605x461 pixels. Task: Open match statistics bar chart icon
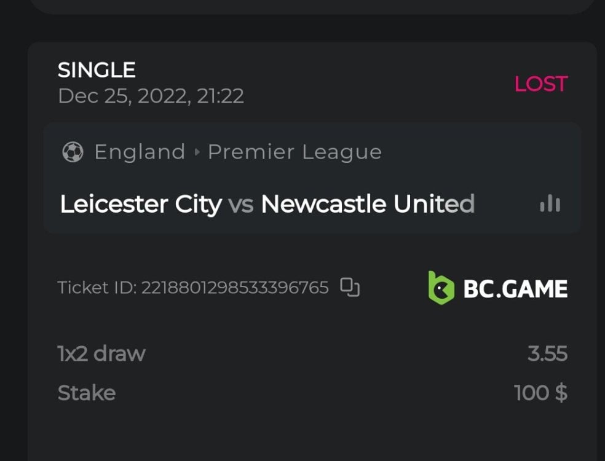pyautogui.click(x=550, y=204)
